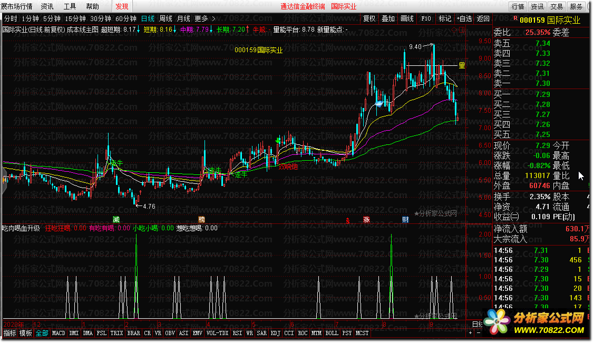Viewport: 594px width, 343px height.
Task: Open the 帮助 menu
Action: point(92,6)
